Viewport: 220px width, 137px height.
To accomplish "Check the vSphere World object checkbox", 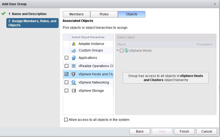I will (121, 51).
